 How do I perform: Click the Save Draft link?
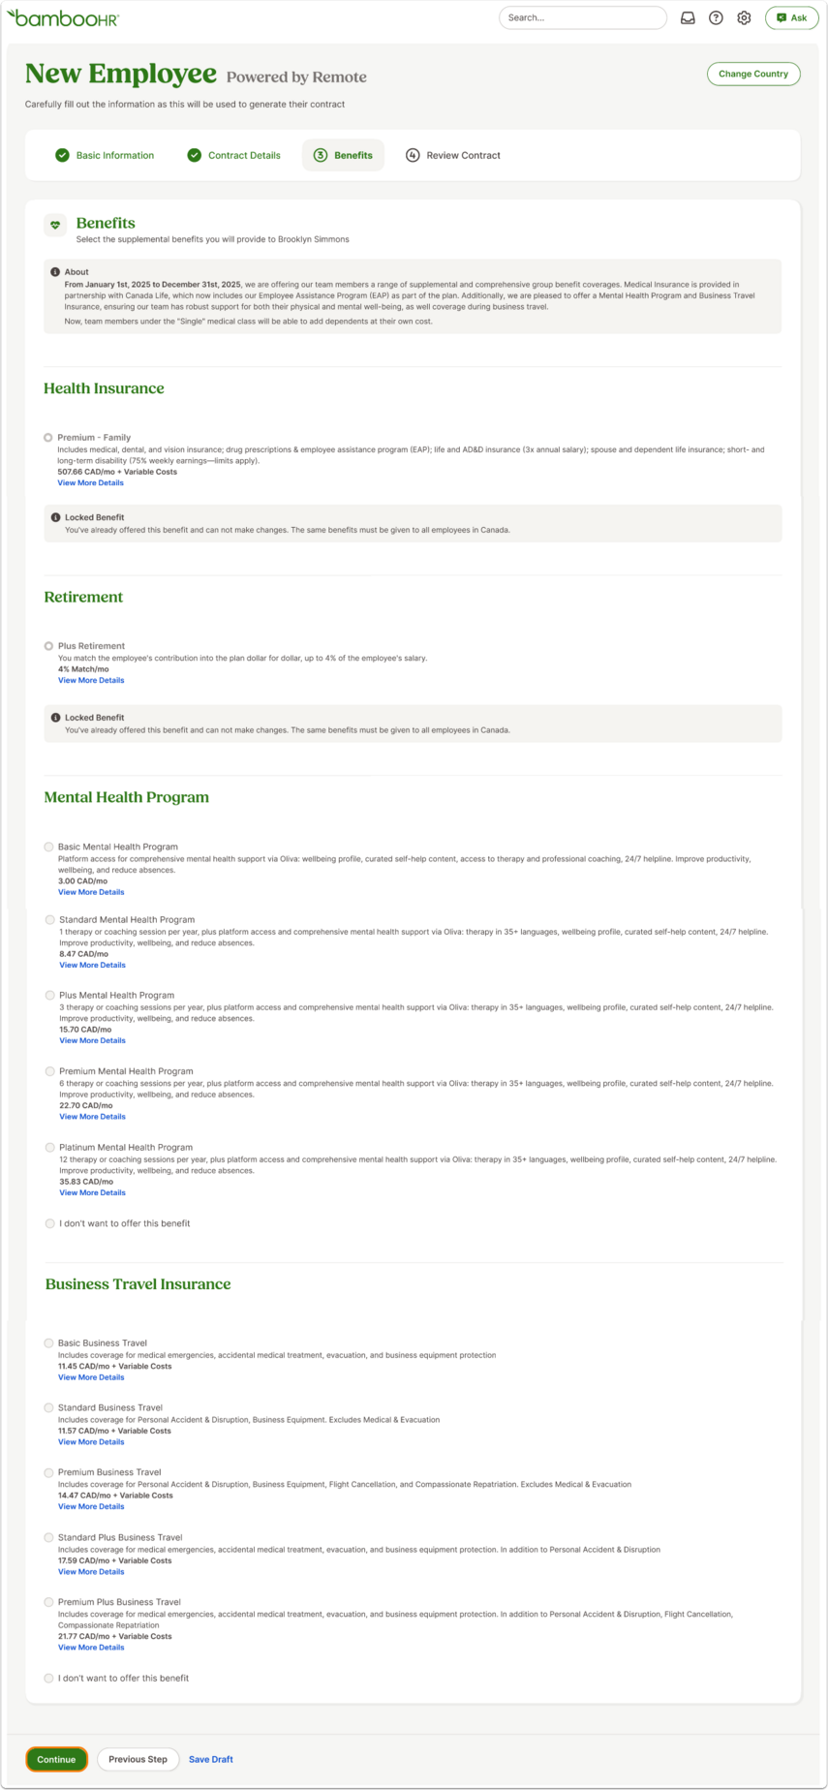[x=210, y=1759]
